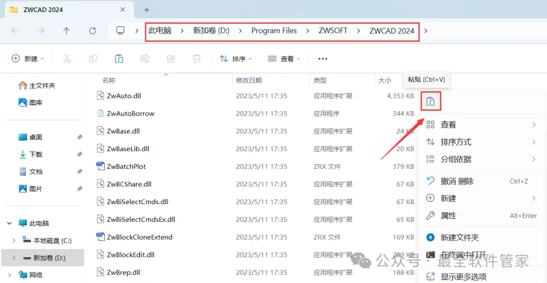Open the See more ellipsis menu
Viewport: 547px width, 283px height.
coord(323,59)
